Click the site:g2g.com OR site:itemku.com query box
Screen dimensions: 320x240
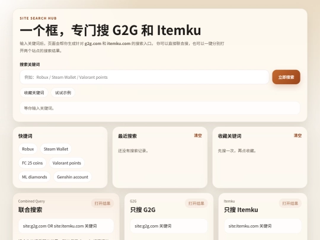point(66,226)
